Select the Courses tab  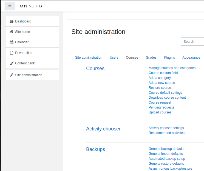coord(132,58)
